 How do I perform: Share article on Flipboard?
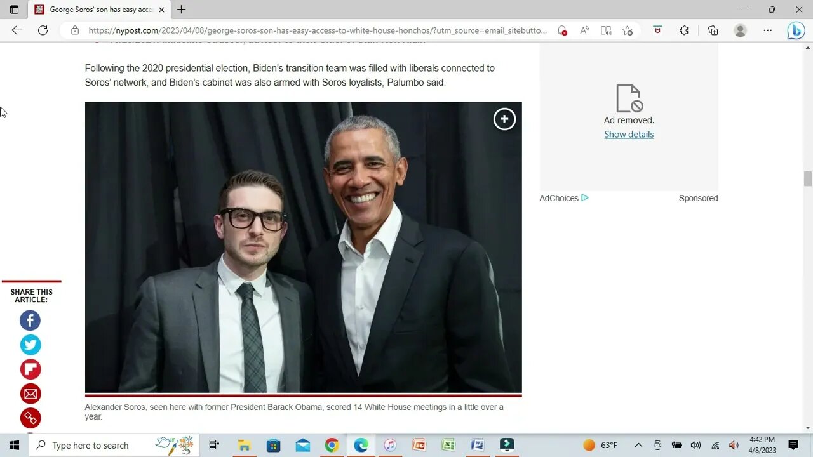(x=30, y=369)
